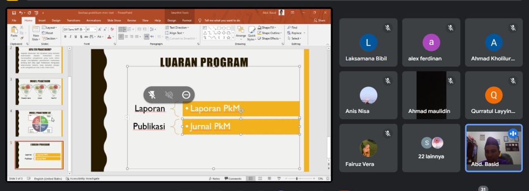Open the Gill Sans MT font name dropdown
The height and width of the screenshot is (191, 529).
(74, 29)
